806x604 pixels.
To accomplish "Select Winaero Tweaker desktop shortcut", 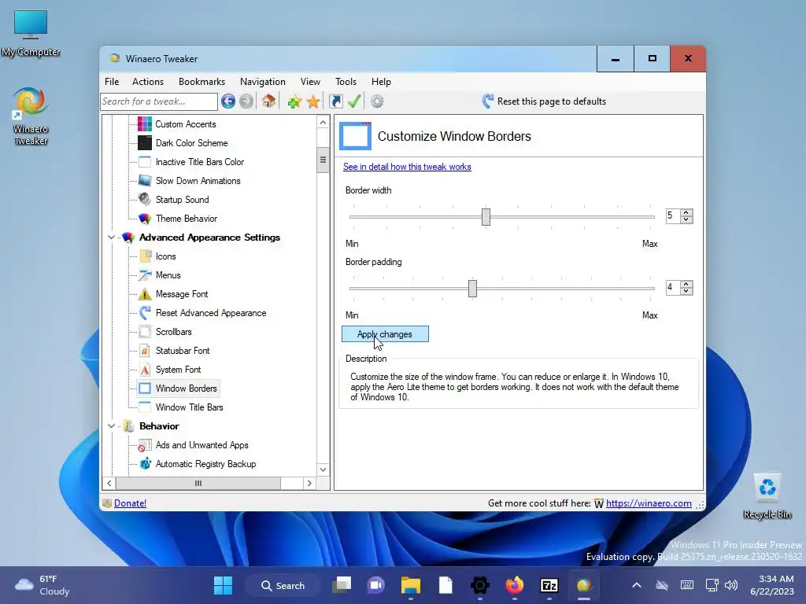I will click(x=31, y=116).
